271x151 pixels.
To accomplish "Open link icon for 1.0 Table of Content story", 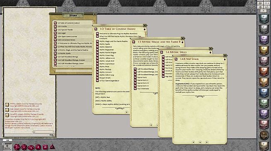I will [x=55, y=23].
